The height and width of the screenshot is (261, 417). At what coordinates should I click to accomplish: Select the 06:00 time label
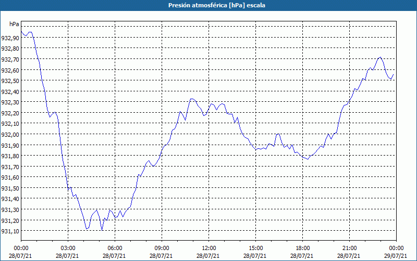pyautogui.click(x=115, y=248)
